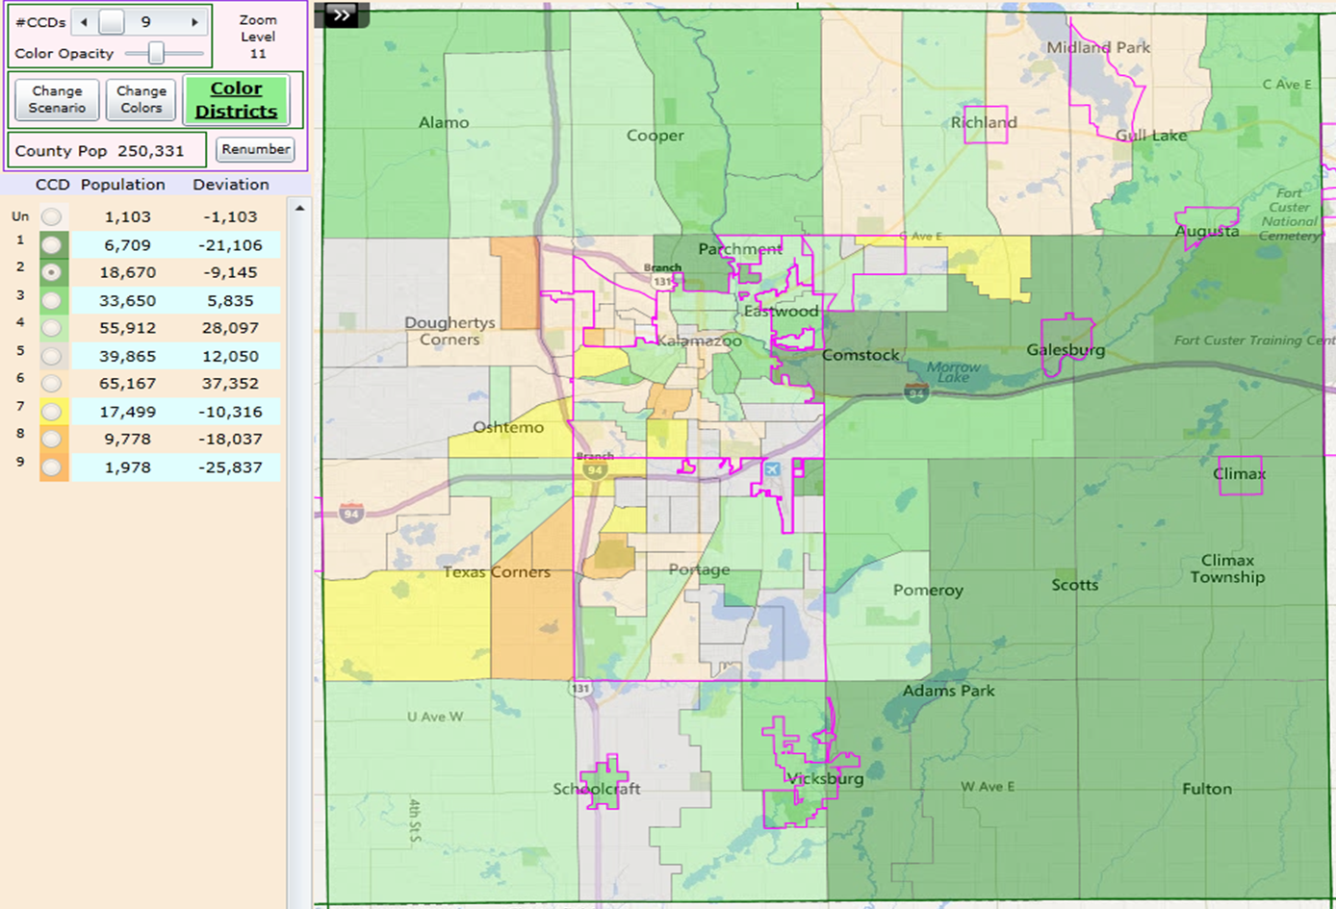Activate the Color Districts option
The width and height of the screenshot is (1336, 909).
click(237, 99)
